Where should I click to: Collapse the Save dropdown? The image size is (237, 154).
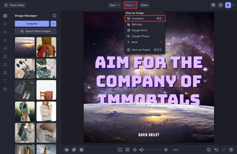(130, 5)
